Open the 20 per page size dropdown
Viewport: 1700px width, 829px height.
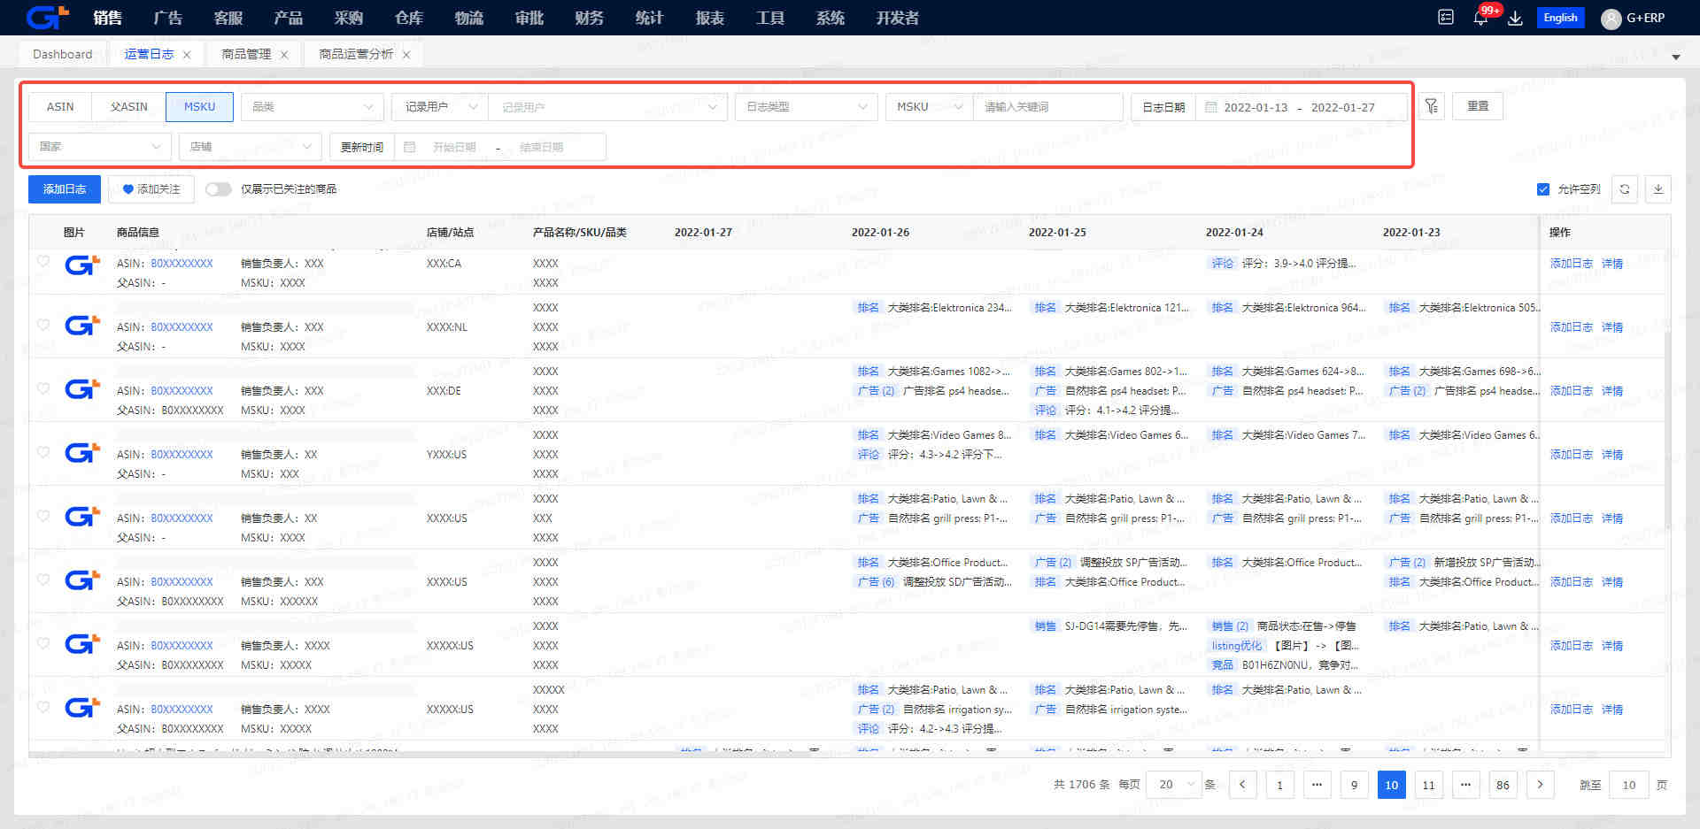(x=1173, y=785)
